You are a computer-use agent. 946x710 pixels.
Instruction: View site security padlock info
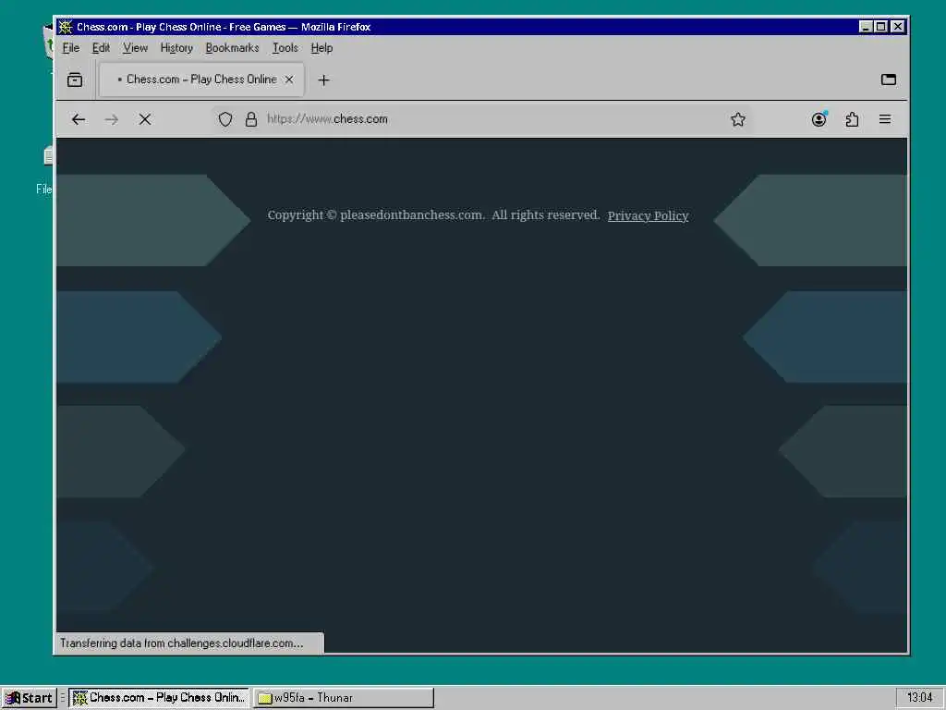tap(251, 119)
